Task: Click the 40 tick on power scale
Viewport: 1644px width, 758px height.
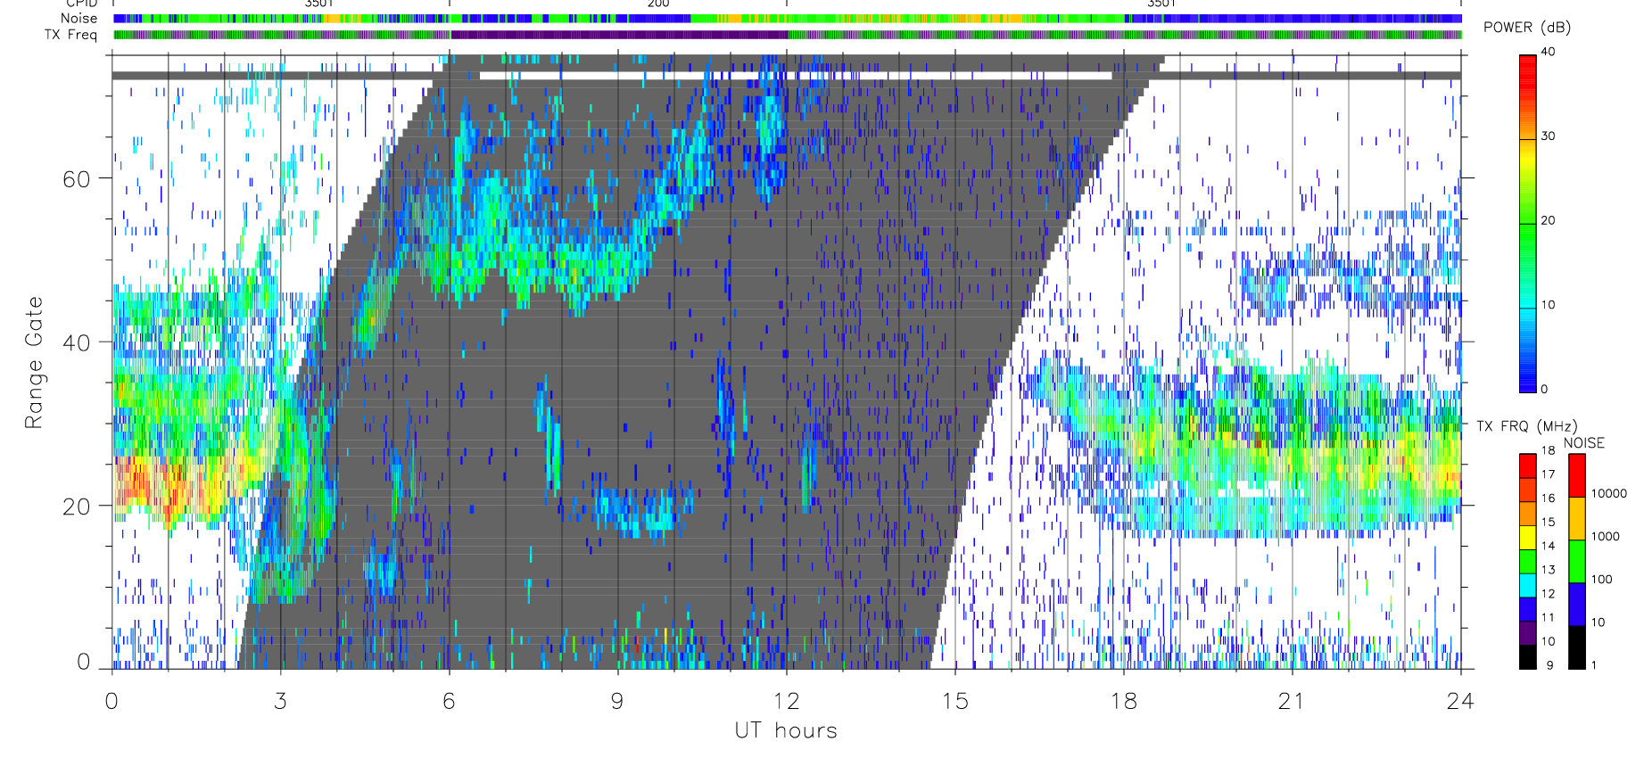Action: (1548, 52)
